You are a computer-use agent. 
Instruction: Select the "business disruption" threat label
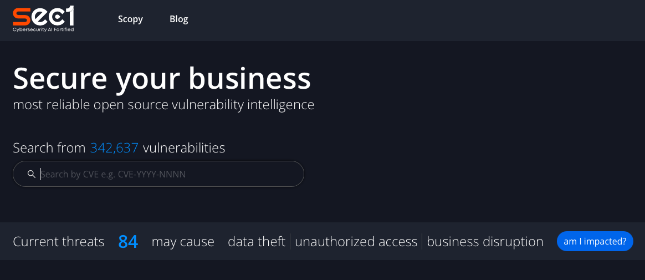(x=485, y=242)
